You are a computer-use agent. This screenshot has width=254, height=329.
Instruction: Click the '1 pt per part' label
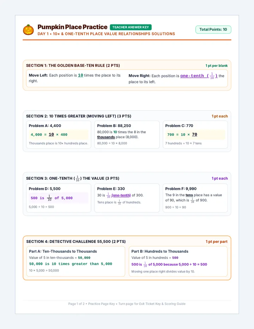point(217,241)
